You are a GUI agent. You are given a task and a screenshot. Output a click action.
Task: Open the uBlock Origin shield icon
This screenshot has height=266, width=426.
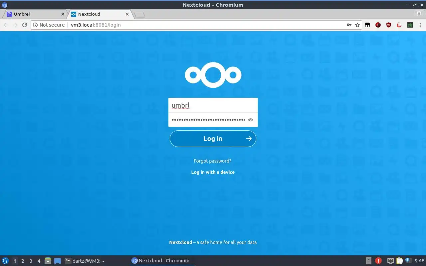tap(389, 25)
